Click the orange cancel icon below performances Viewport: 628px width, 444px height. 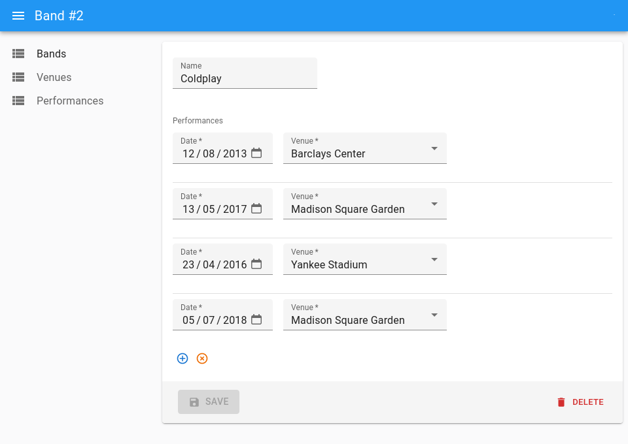pos(202,358)
